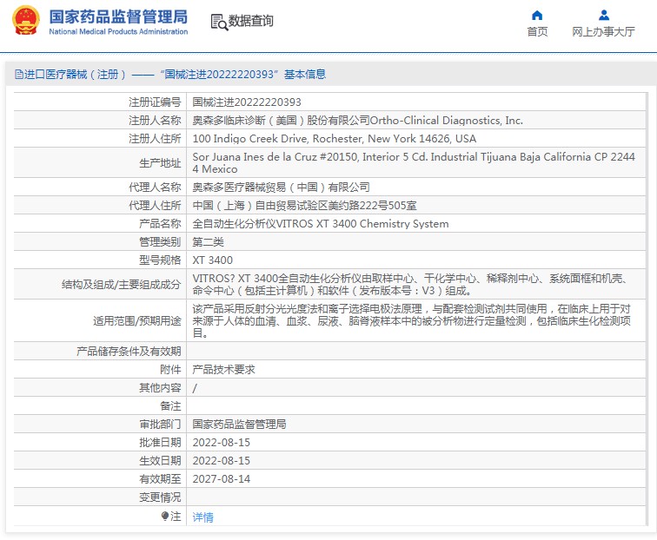
Task: Select attachment value 产品技术要求
Action: click(223, 370)
